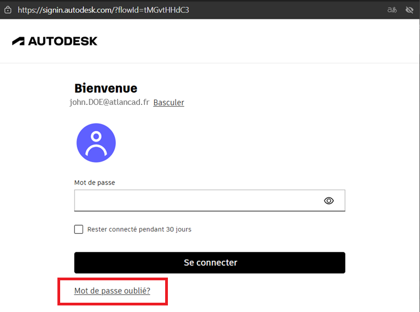Screen dimensions: 420x312
Task: Click the "Rester connecté pendant 30 jours" label
Action: 139,229
